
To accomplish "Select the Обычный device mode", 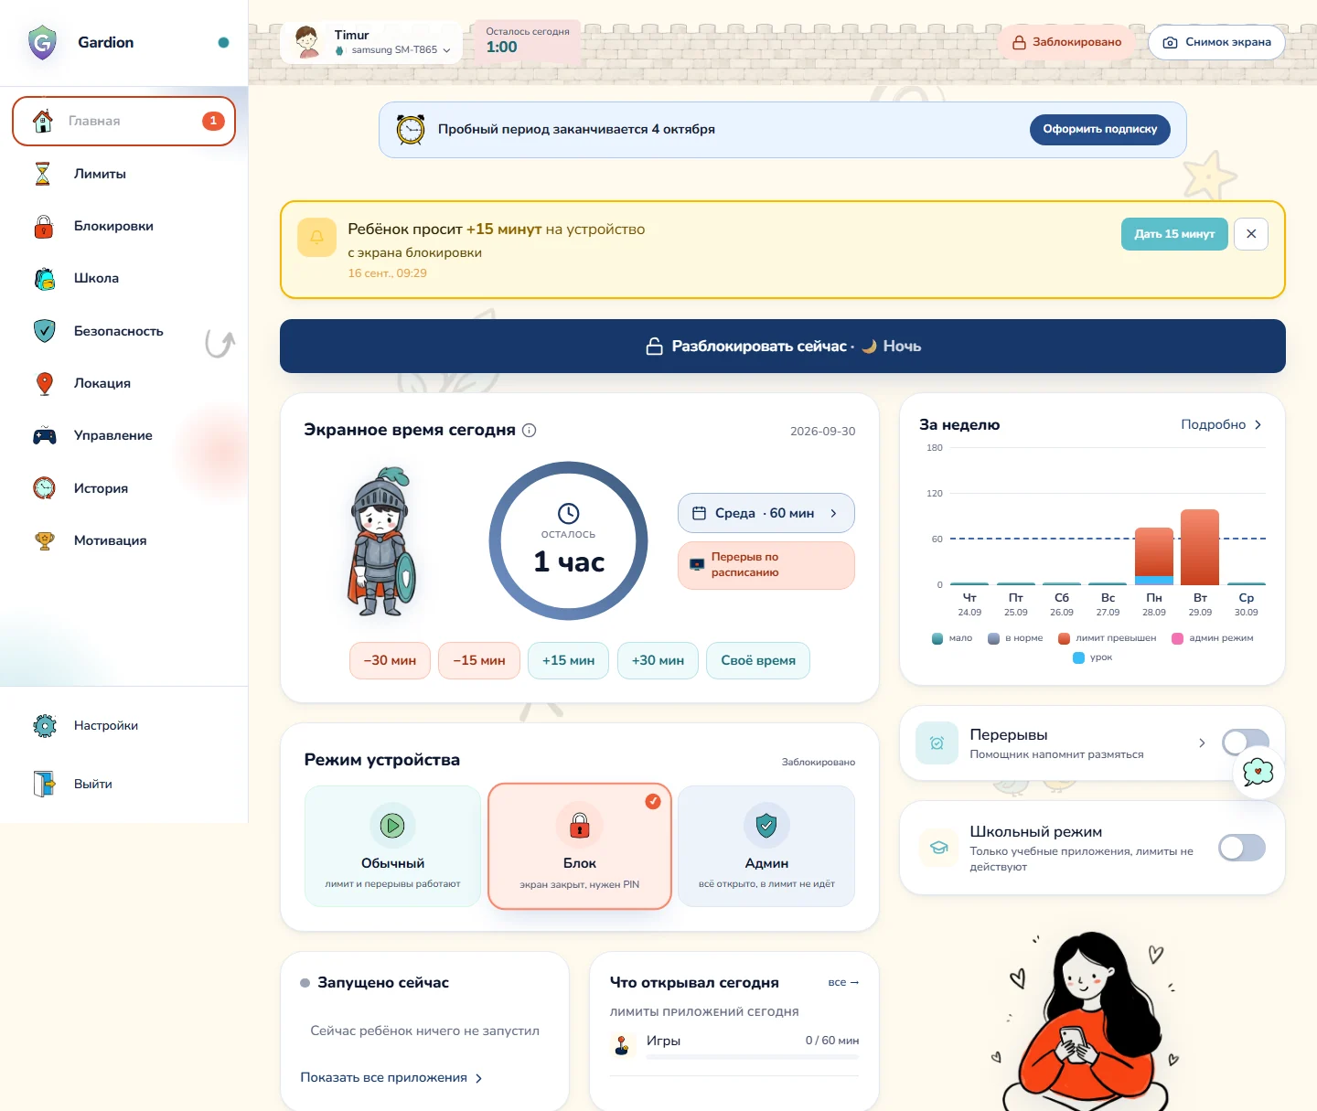I will pos(392,846).
